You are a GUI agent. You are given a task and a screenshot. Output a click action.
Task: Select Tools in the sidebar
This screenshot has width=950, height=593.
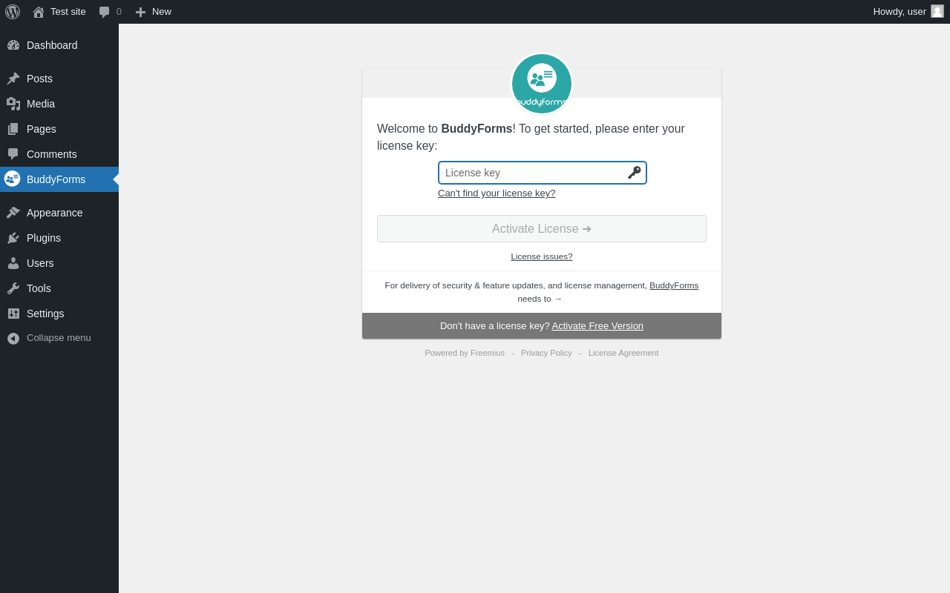click(x=59, y=288)
